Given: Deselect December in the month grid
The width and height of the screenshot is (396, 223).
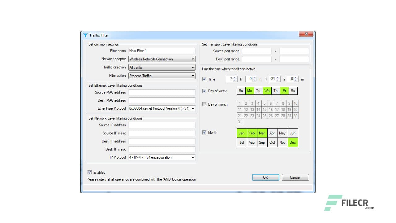Looking at the screenshot, I should [x=293, y=142].
